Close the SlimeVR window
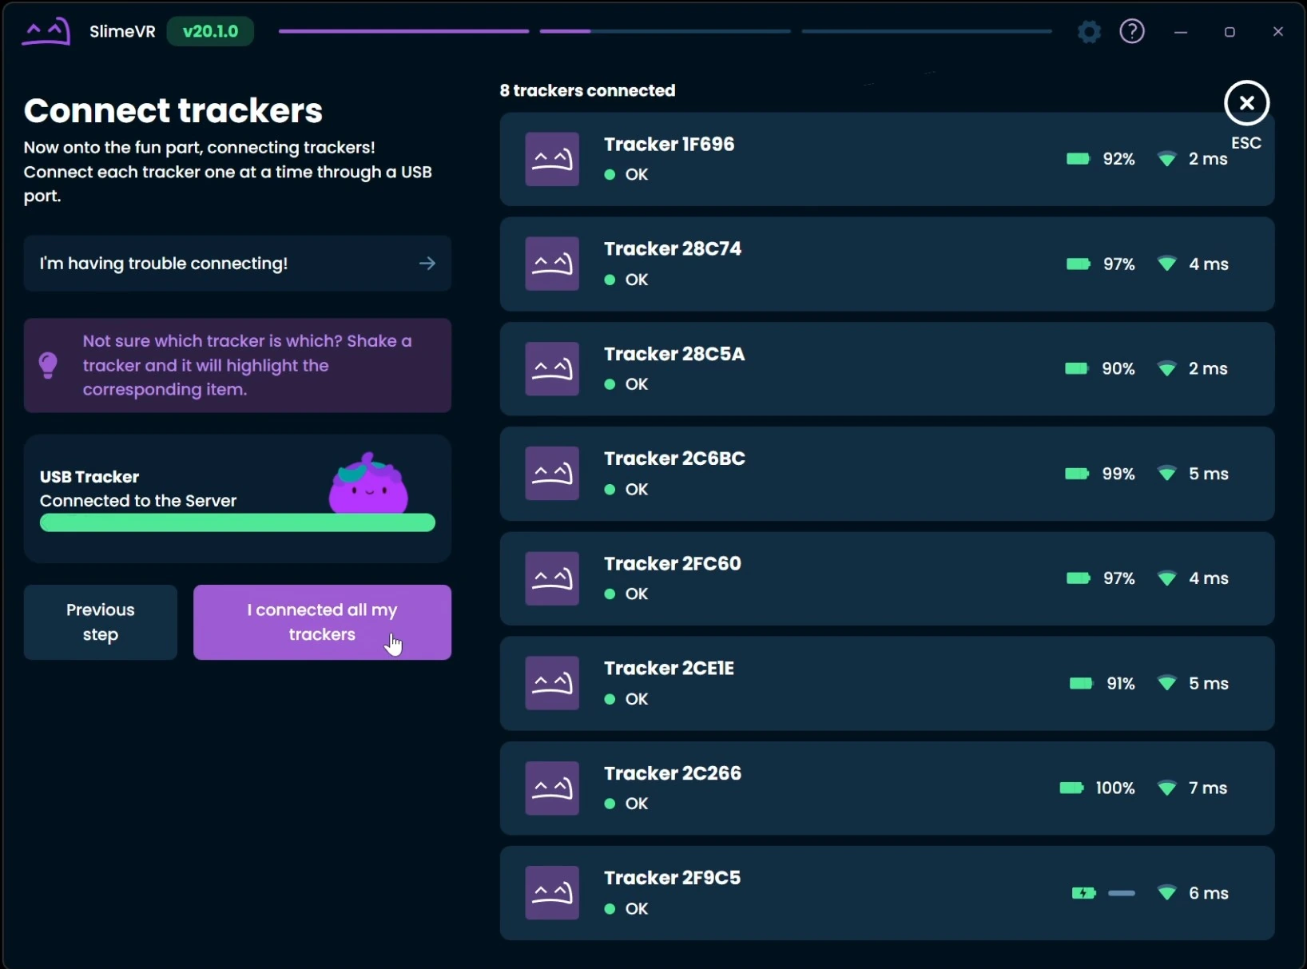The width and height of the screenshot is (1307, 969). pyautogui.click(x=1278, y=32)
